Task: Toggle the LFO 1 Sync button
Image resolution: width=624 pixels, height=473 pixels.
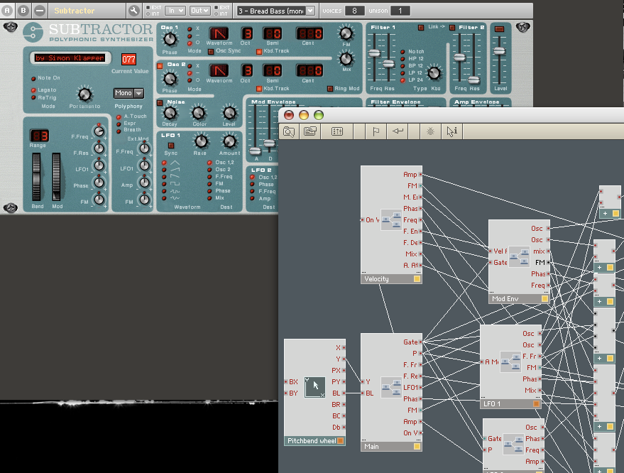Action: [171, 146]
